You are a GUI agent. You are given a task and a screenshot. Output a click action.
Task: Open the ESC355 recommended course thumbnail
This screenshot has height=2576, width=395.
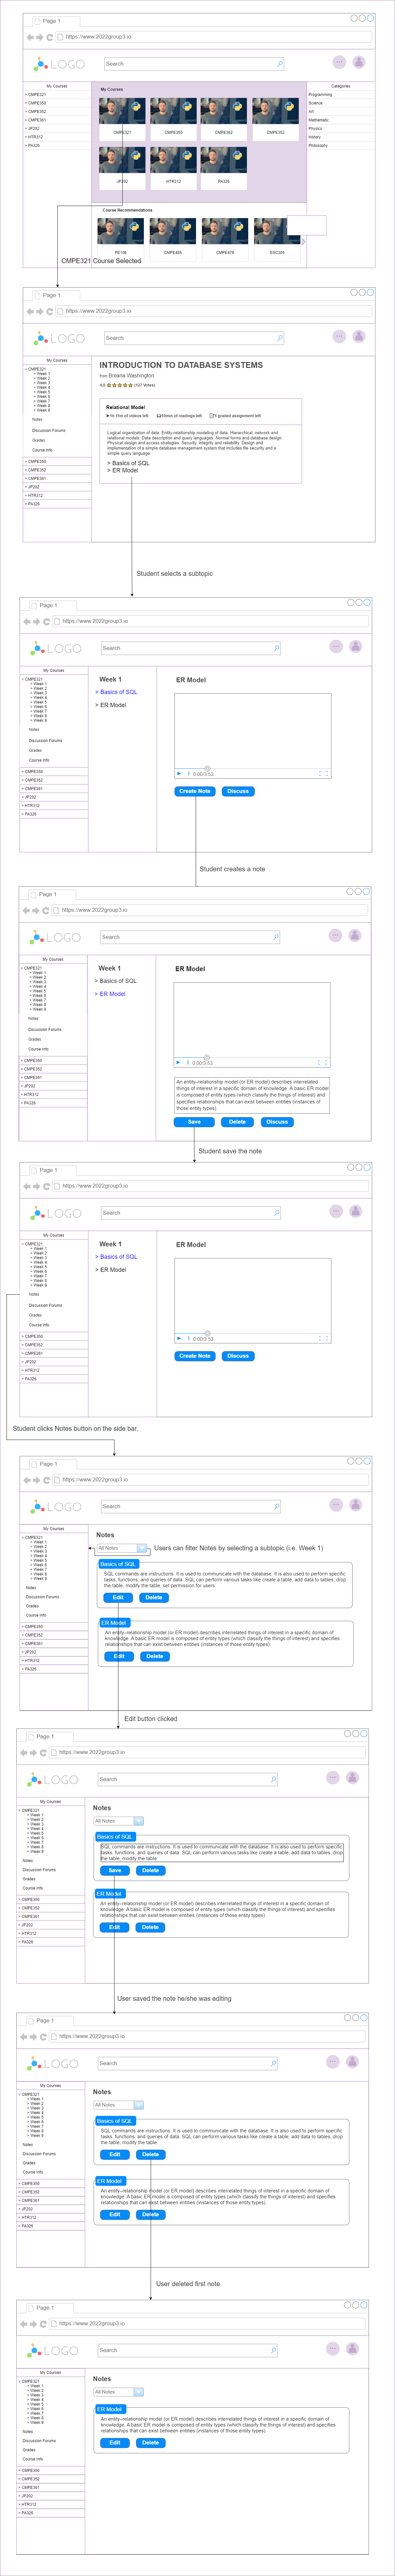pos(277,231)
